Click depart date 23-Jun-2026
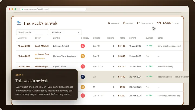This screenshot has width=195, height=110. [x=135, y=87]
